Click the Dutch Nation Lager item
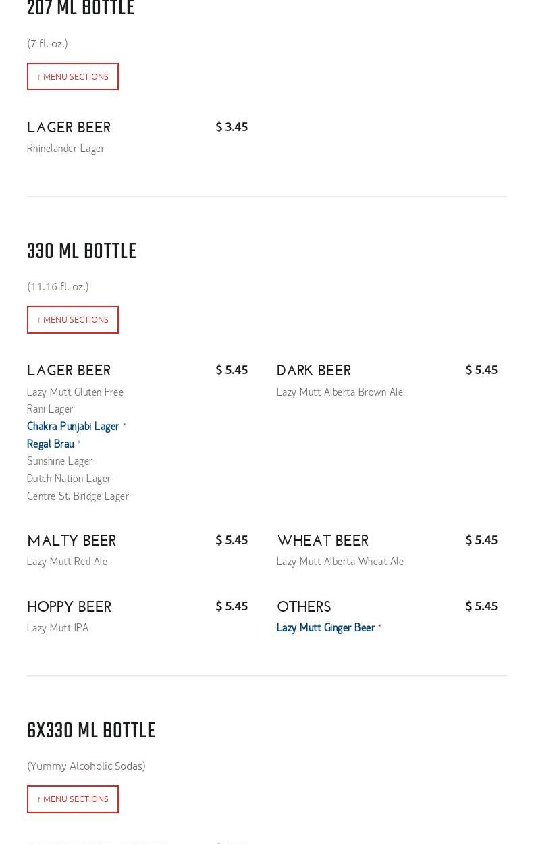The width and height of the screenshot is (534, 844). (x=69, y=479)
